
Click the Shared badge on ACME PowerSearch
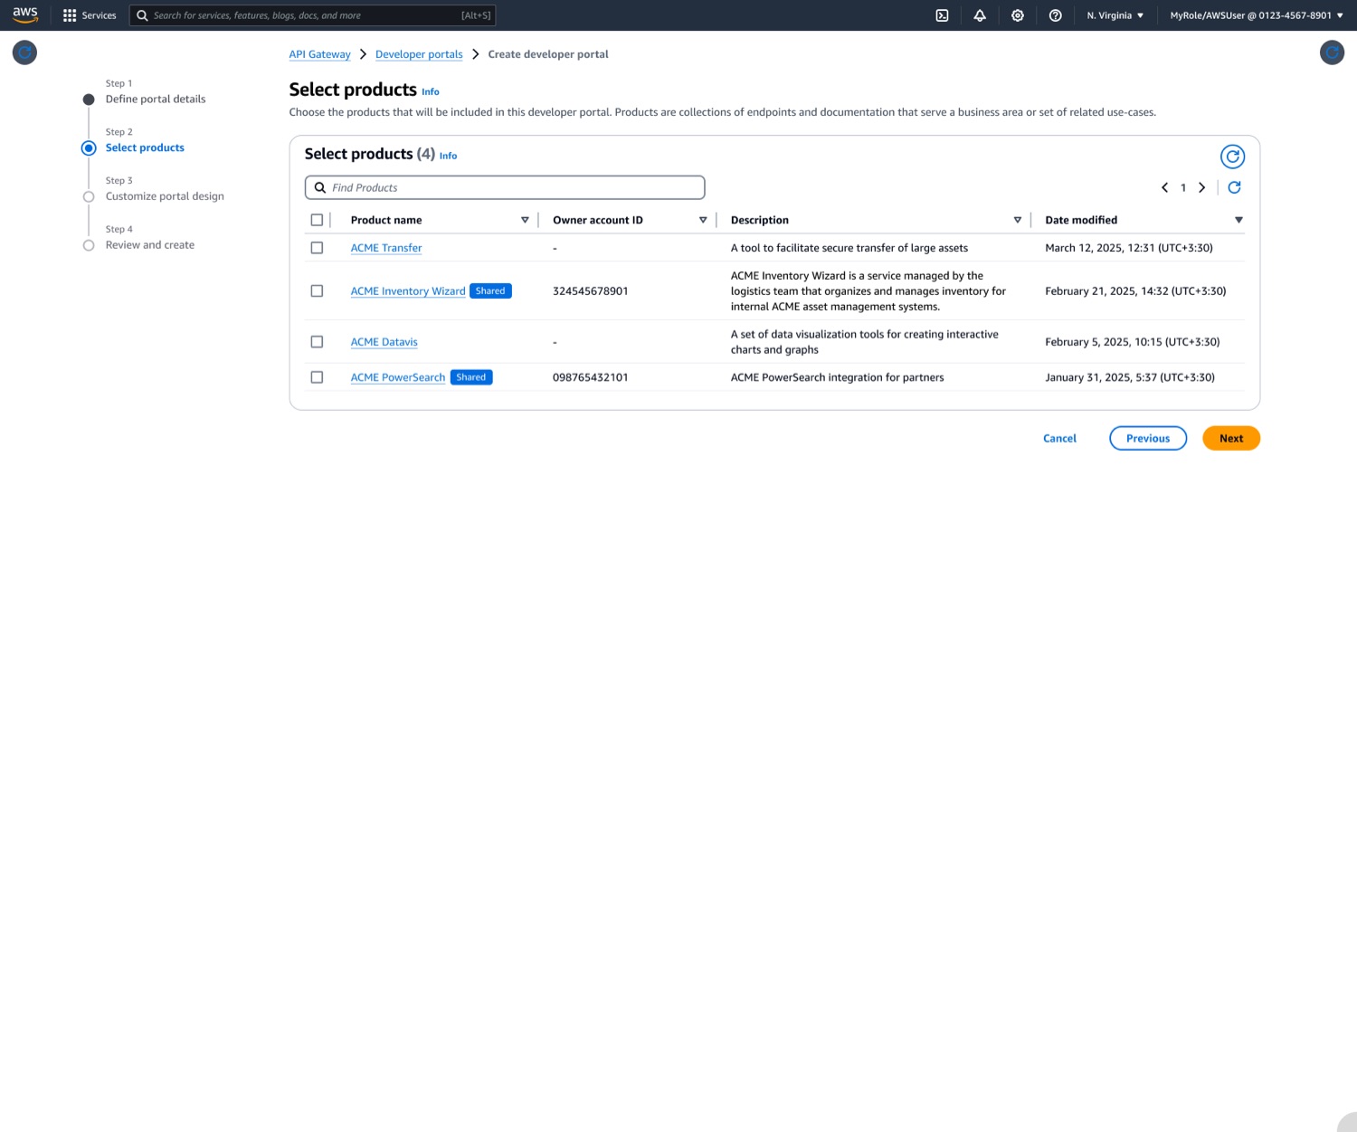click(x=471, y=377)
